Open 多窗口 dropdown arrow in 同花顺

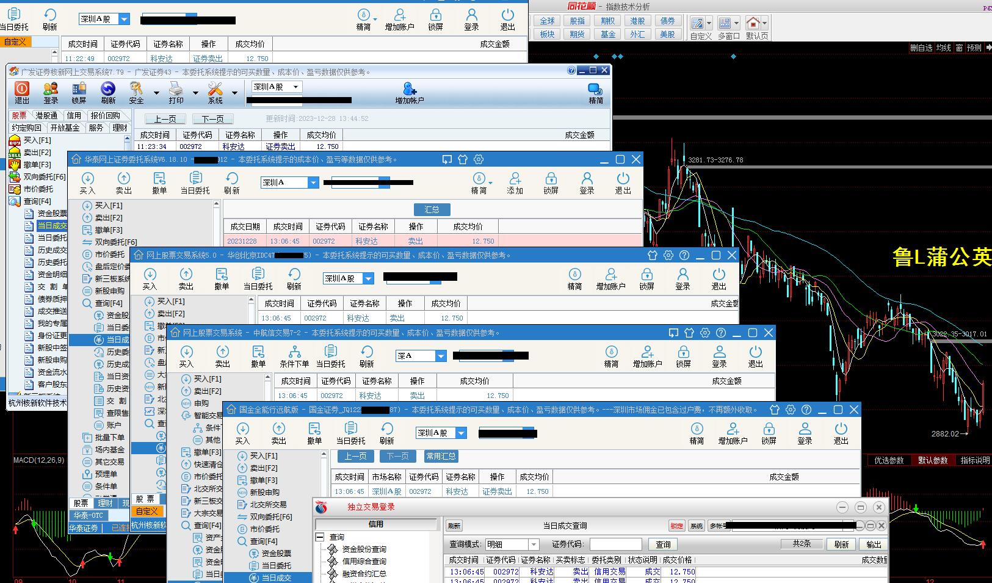[737, 23]
